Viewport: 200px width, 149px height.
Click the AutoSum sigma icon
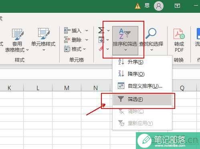[101, 30]
